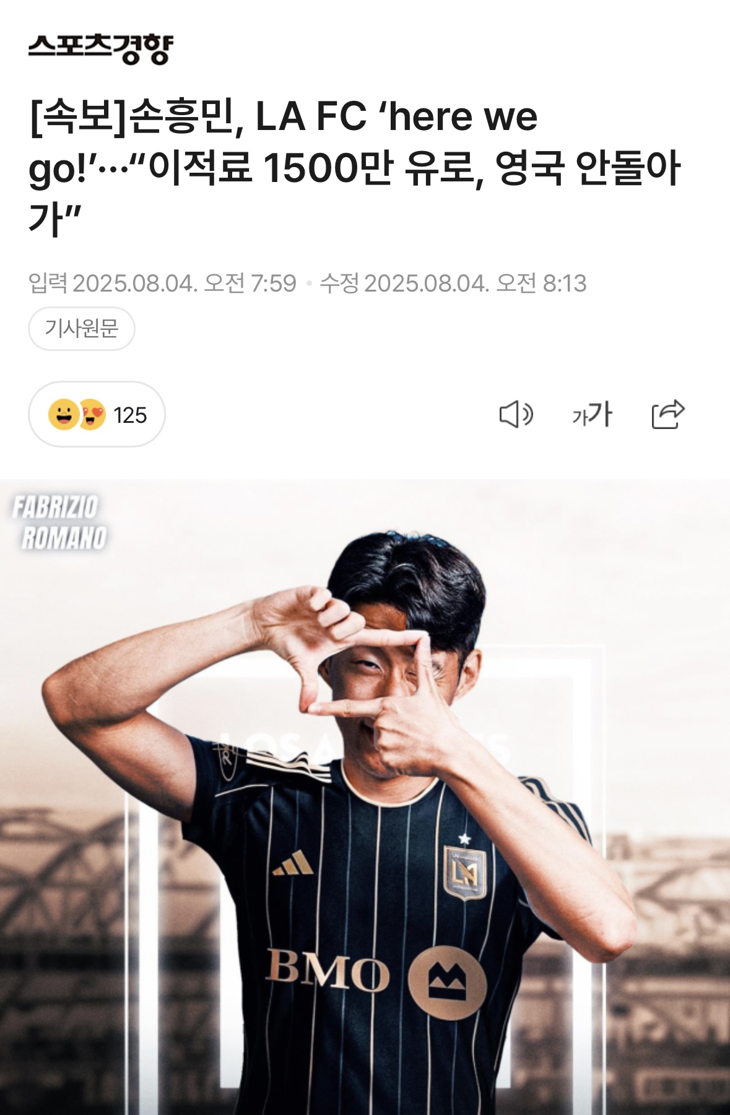The height and width of the screenshot is (1115, 730).
Task: Tap the 수정 2025.08.04. 오전 8:13 timestamp
Action: (453, 284)
